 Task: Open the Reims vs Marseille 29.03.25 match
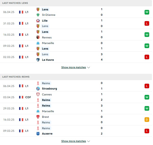click(76, 109)
